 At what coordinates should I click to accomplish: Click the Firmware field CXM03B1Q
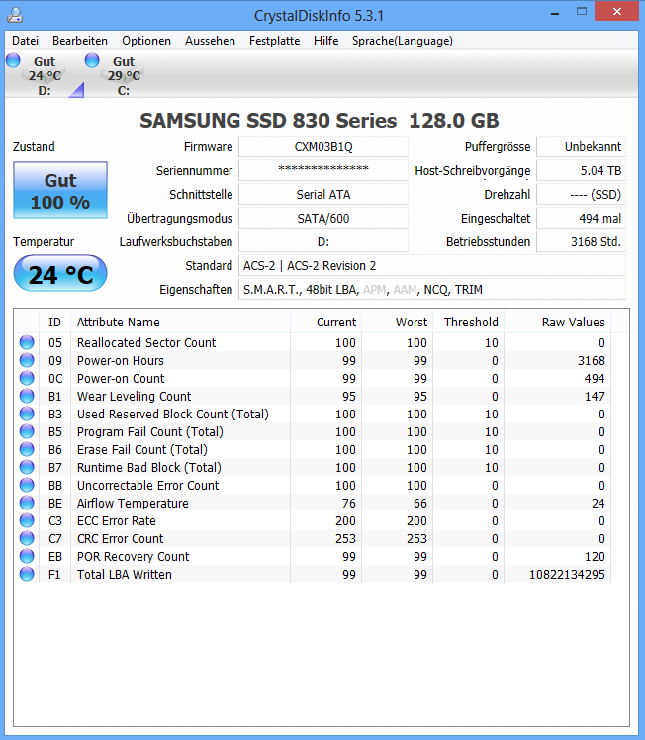(323, 146)
